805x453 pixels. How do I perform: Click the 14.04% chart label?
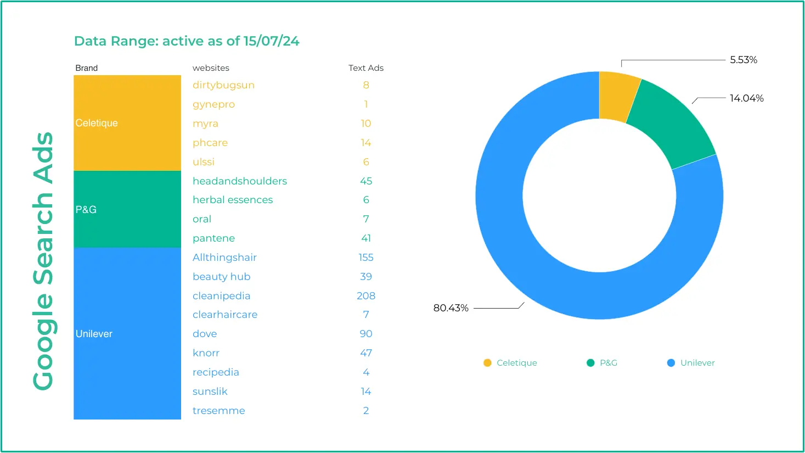pyautogui.click(x=746, y=98)
